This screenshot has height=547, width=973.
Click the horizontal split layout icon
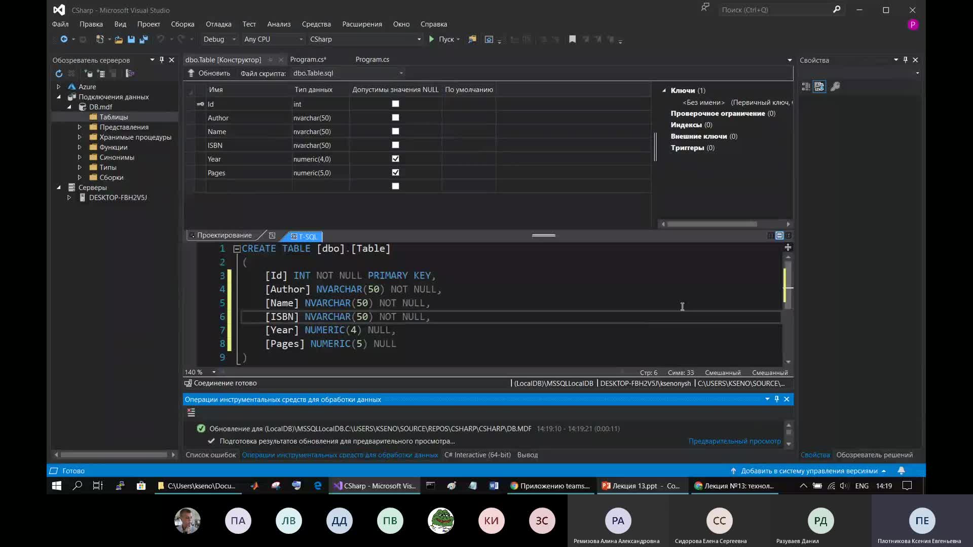(x=779, y=236)
